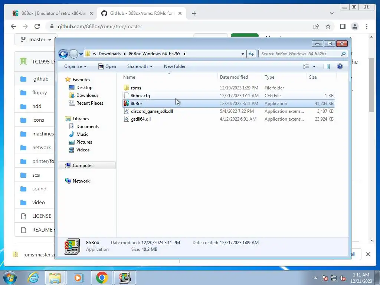
Task: Toggle Chrome side panel icon
Action: tap(343, 26)
